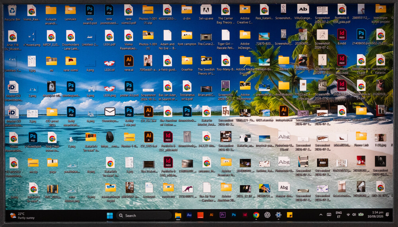
Task: Open the rene viimsi folder
Action: tap(71, 61)
